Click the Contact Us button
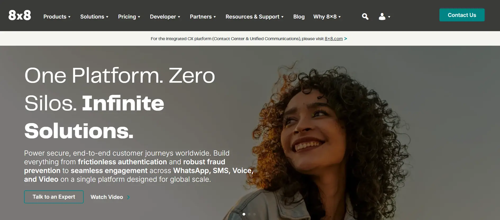The height and width of the screenshot is (220, 500). (x=462, y=15)
